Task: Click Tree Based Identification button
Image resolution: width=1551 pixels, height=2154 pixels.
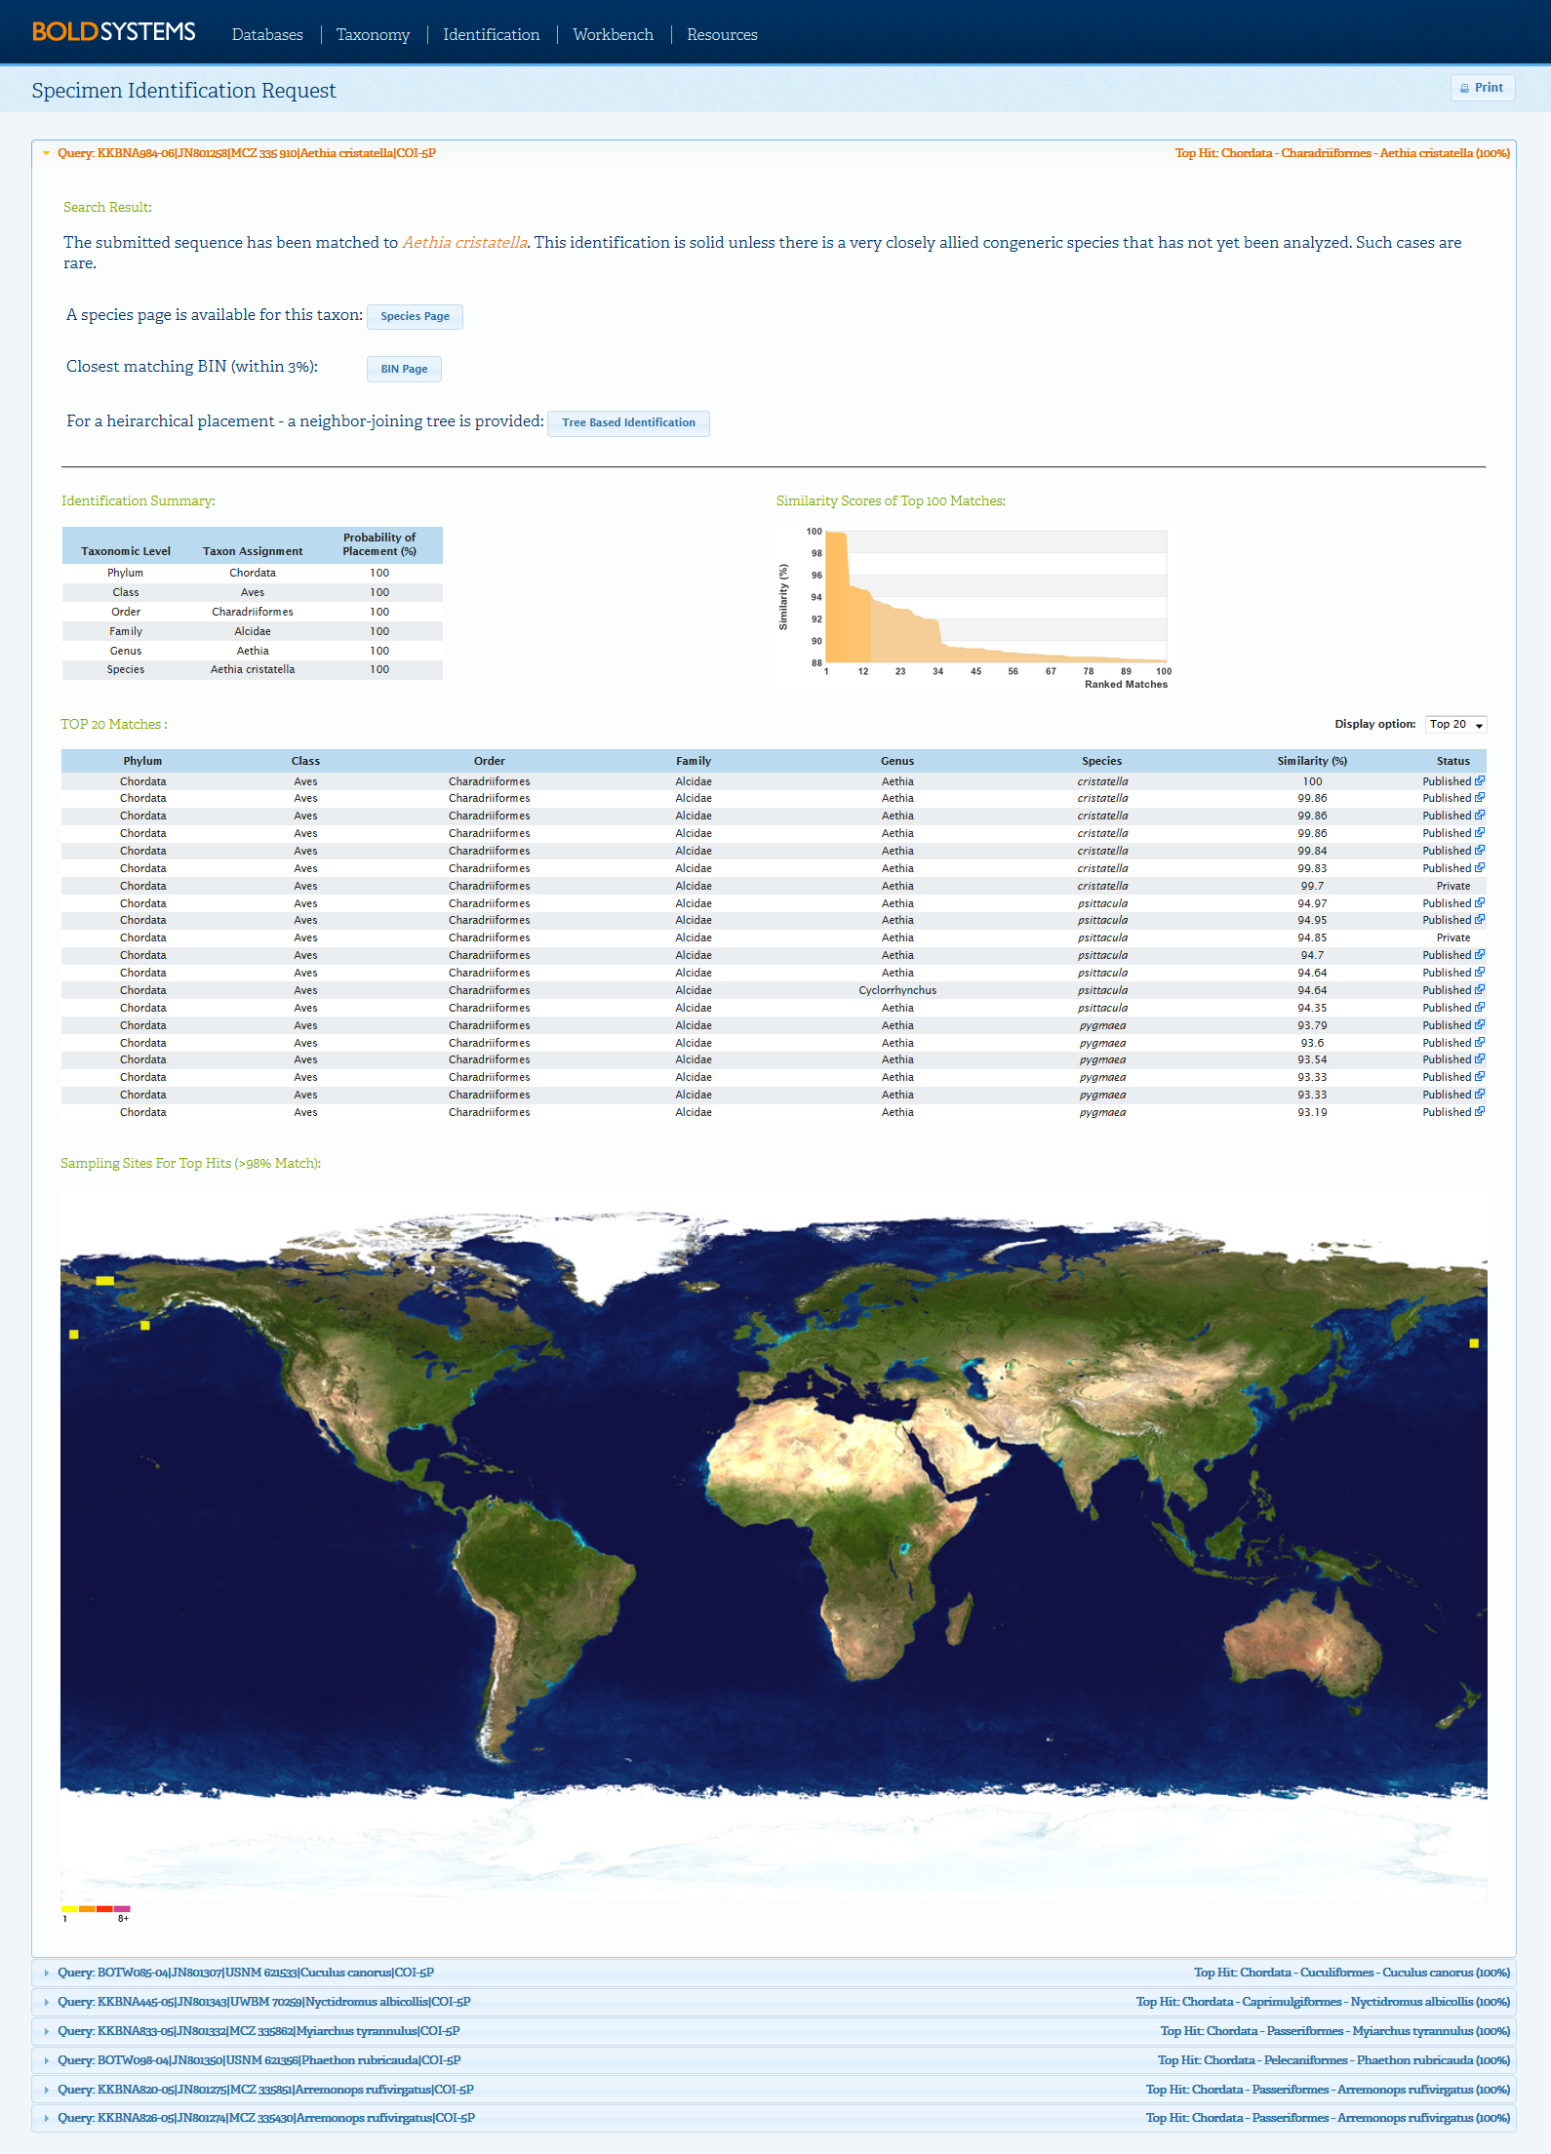Action: pos(628,422)
